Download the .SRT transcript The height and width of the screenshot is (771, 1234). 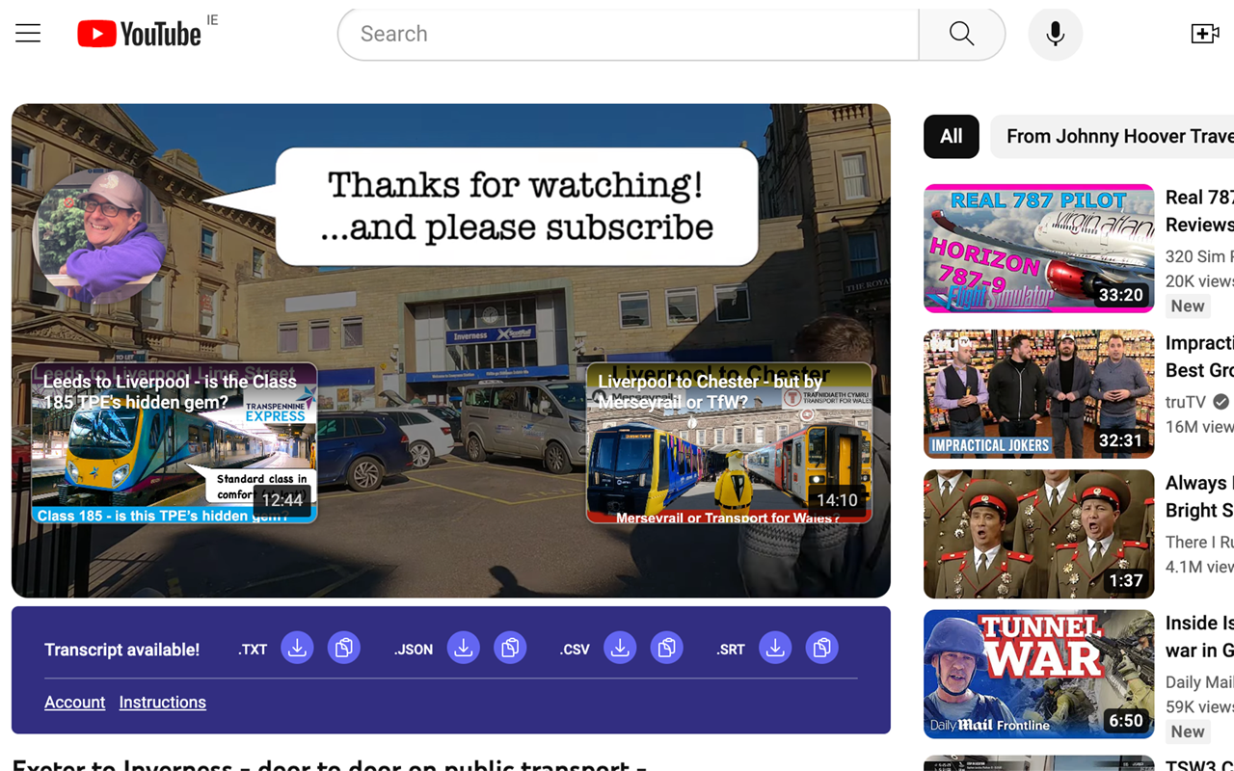pyautogui.click(x=775, y=648)
